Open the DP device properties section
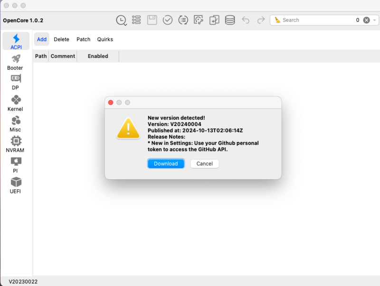 (15, 82)
